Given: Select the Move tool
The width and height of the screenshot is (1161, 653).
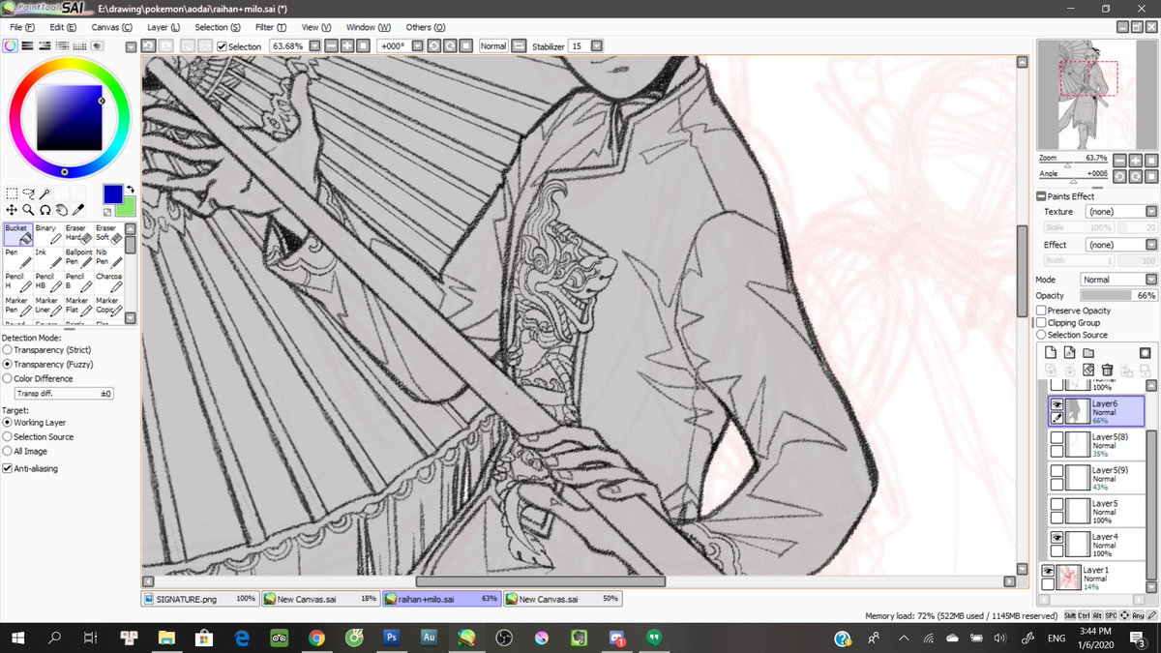Looking at the screenshot, I should pyautogui.click(x=12, y=209).
